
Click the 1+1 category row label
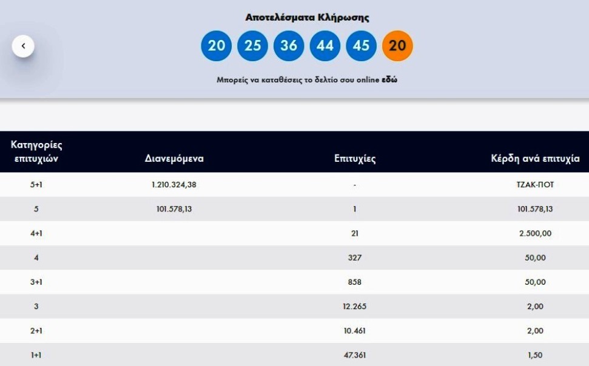(36, 355)
